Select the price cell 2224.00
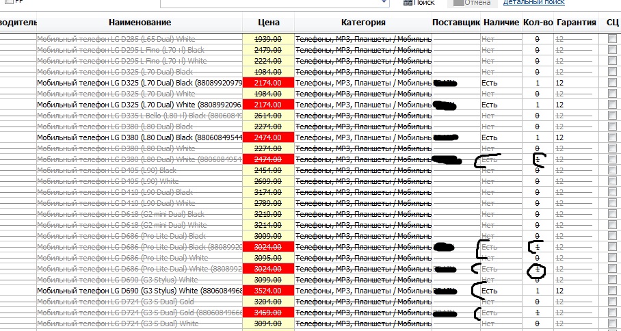The image size is (621, 331). tap(269, 61)
